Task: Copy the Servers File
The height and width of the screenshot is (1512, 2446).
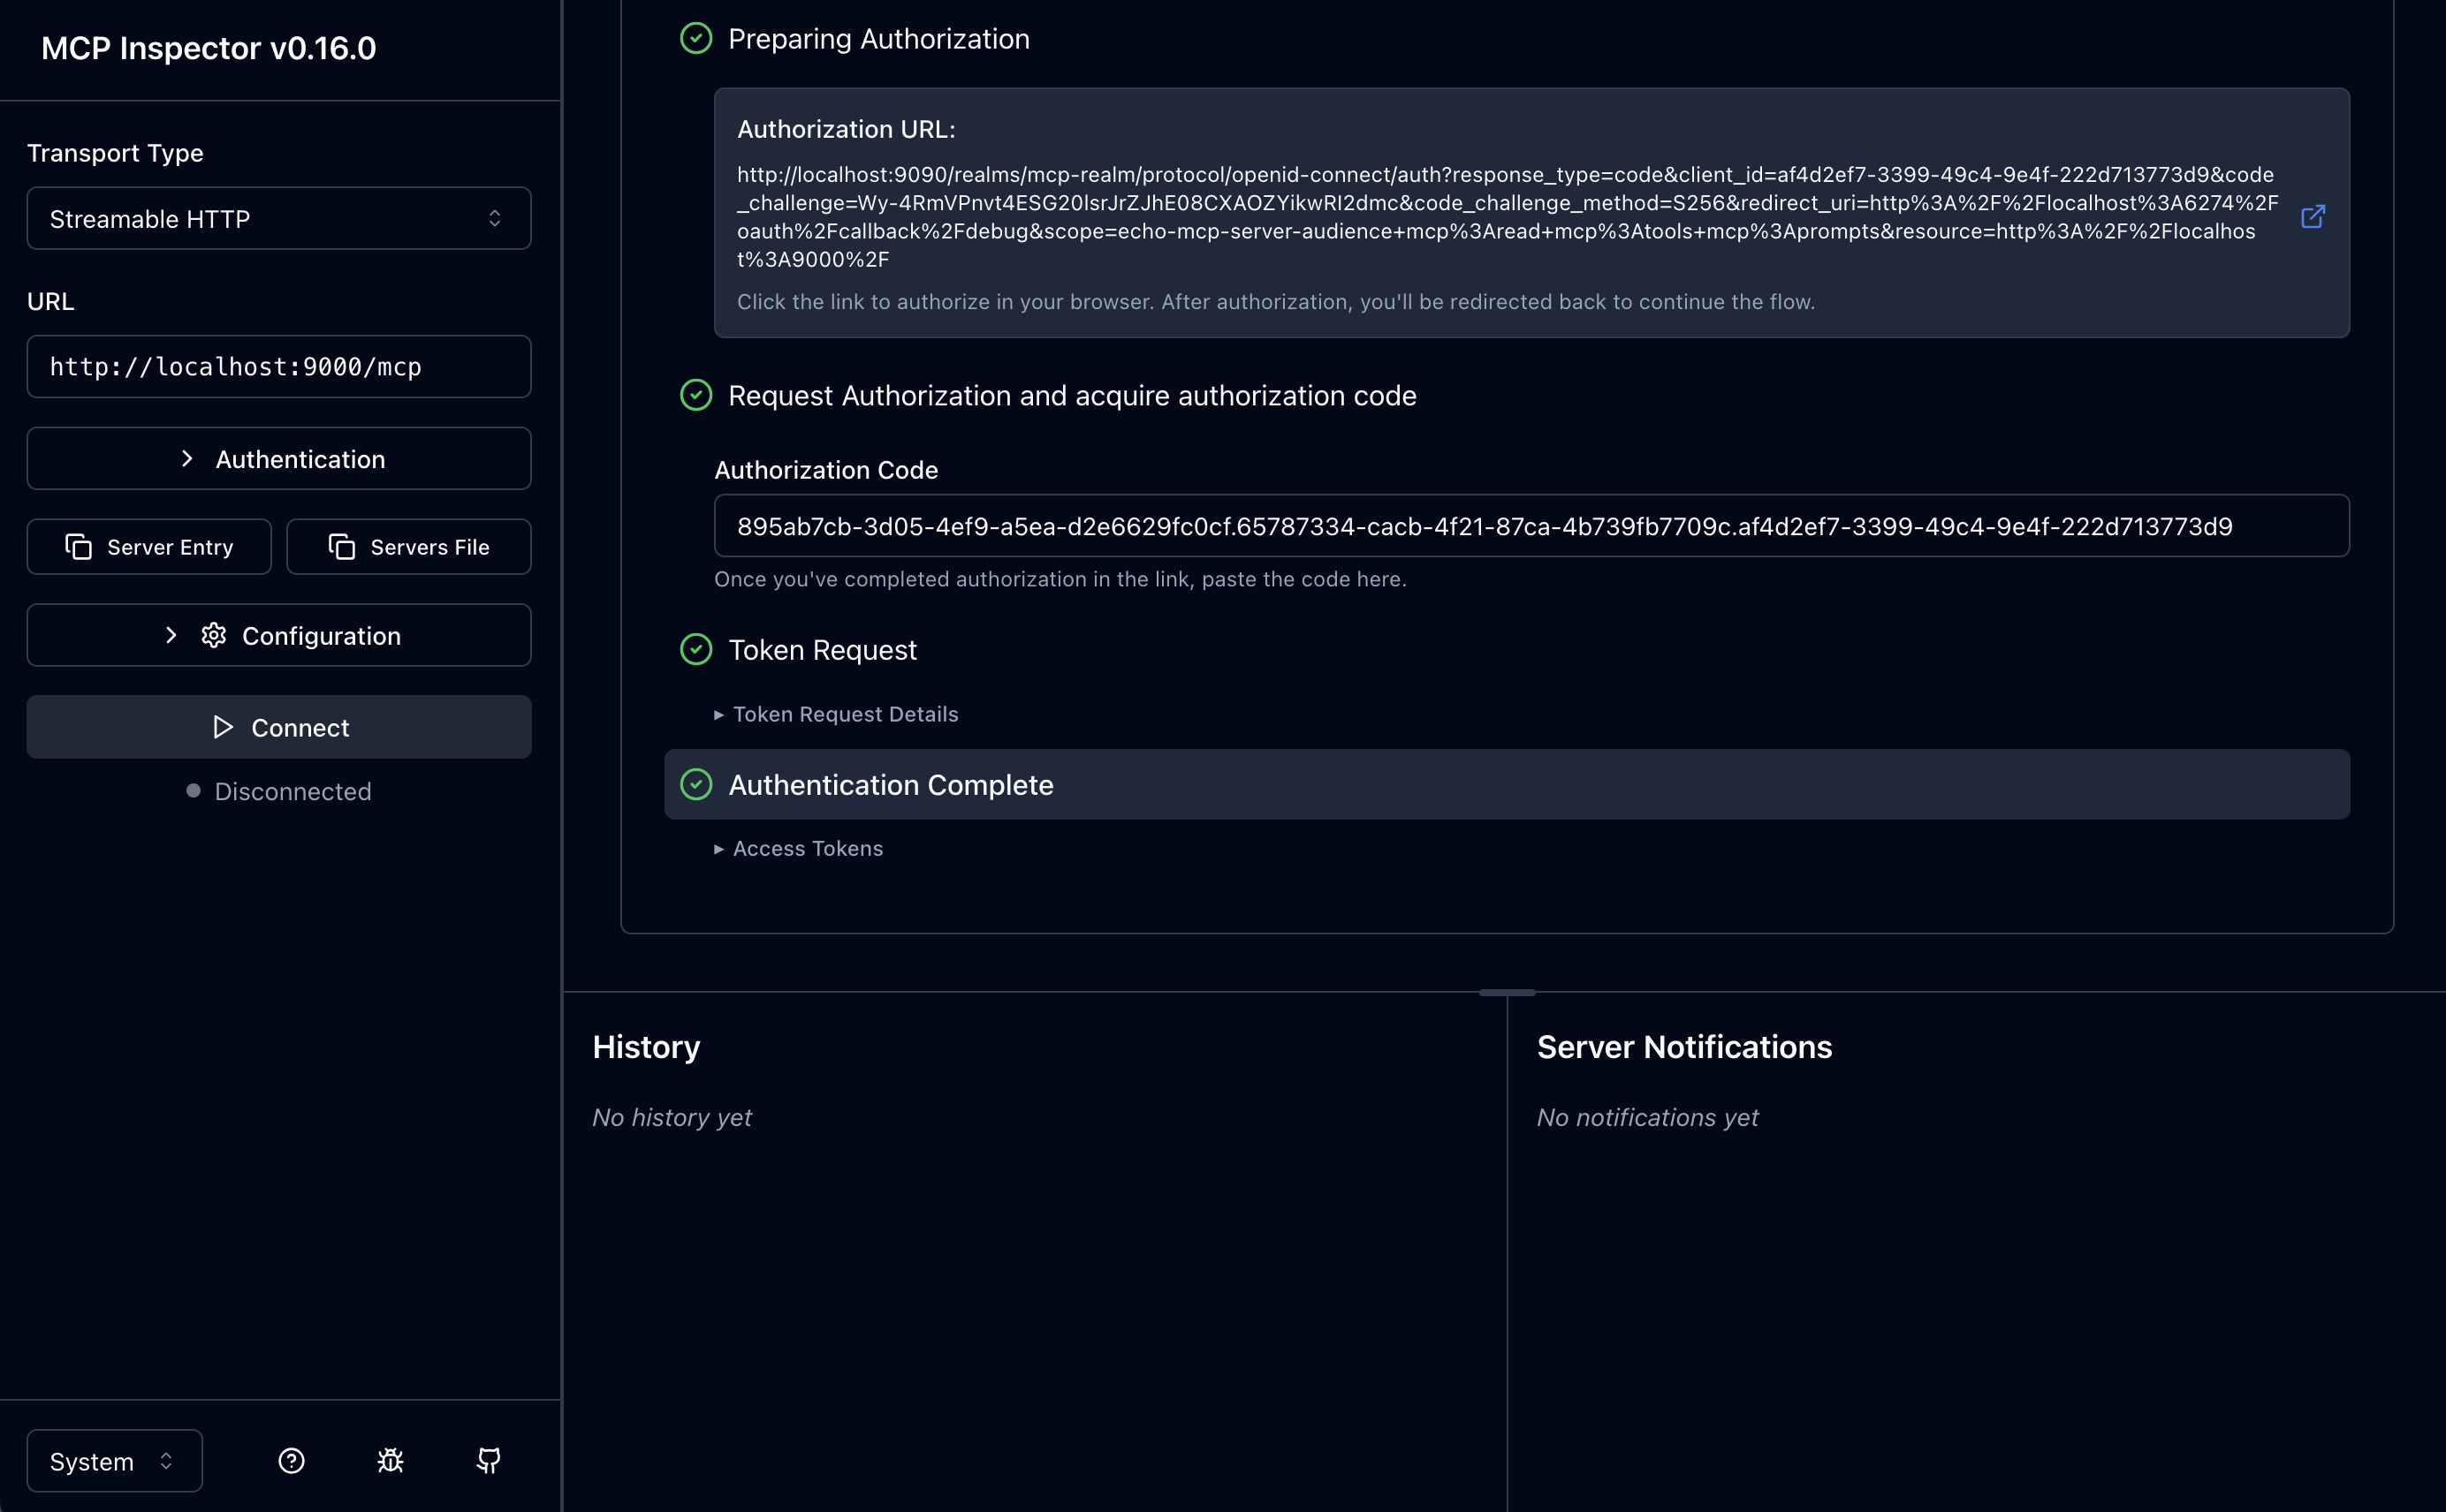Action: point(408,546)
